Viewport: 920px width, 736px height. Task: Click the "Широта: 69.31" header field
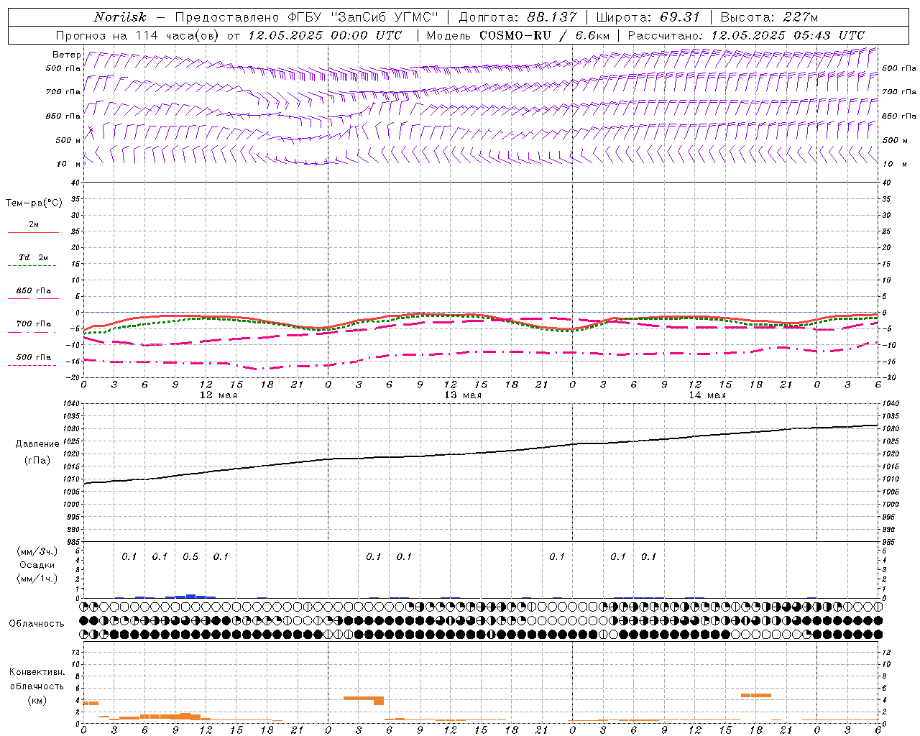(648, 17)
